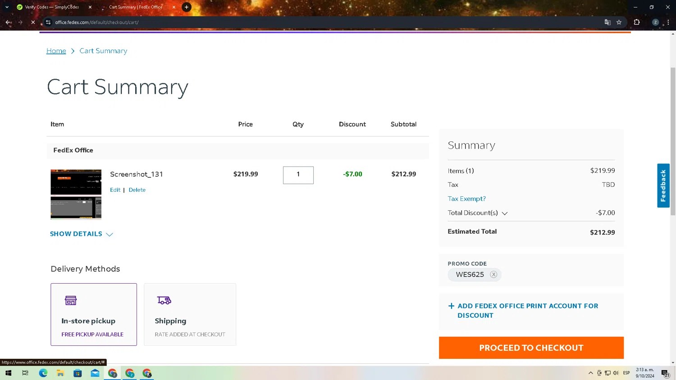This screenshot has height=380, width=676.
Task: Click the plus icon to add print account
Action: [x=451, y=306]
